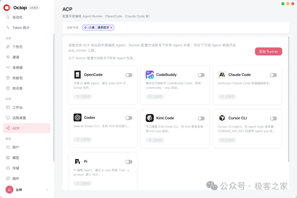Click the 模型 label in sidebar

16,158
